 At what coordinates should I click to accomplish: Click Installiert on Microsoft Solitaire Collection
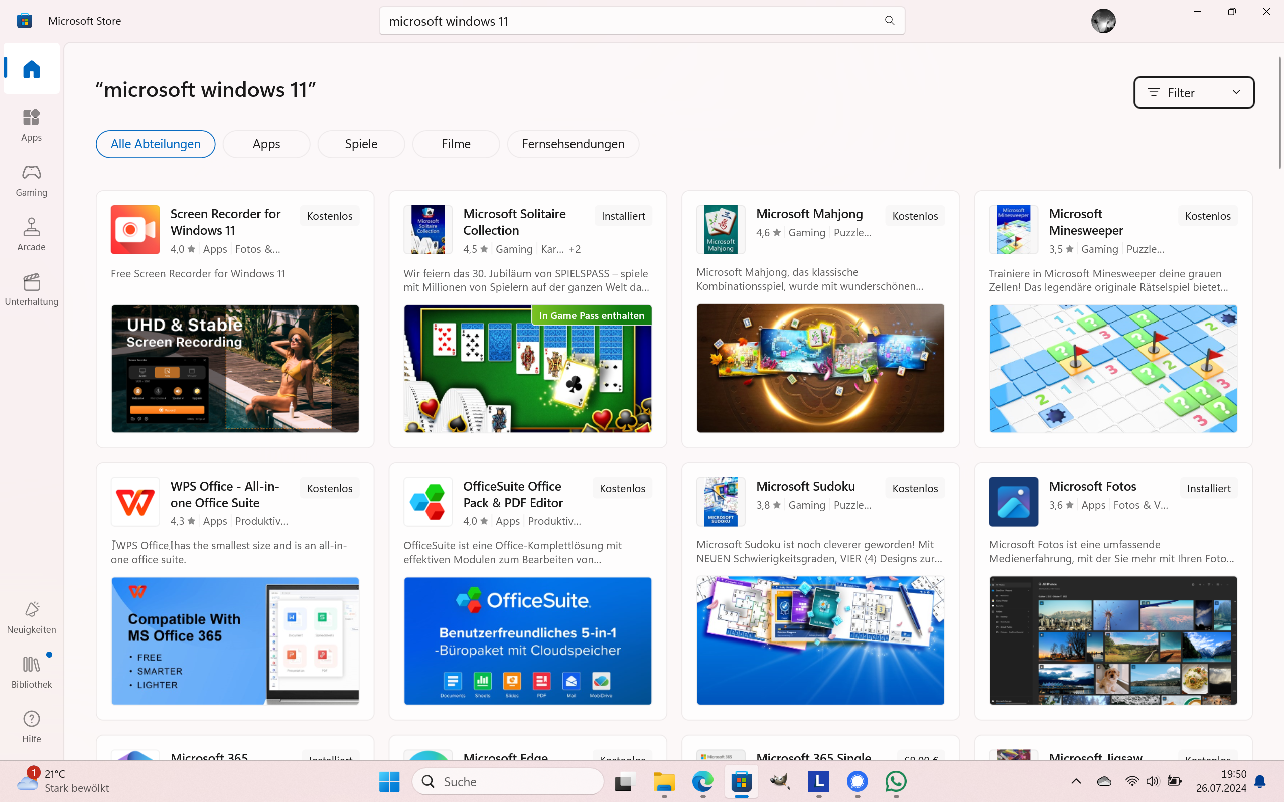coord(623,215)
